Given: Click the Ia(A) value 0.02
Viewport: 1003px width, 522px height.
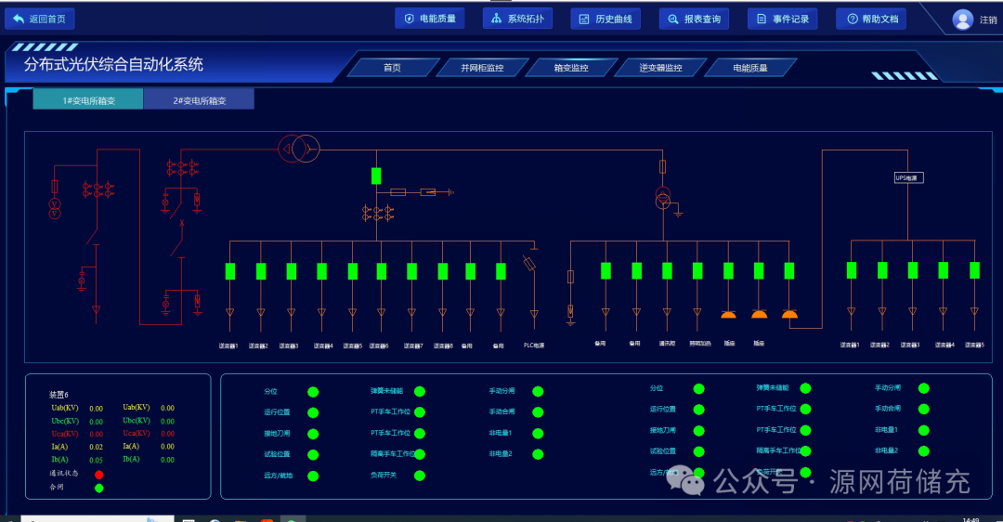Looking at the screenshot, I should click(x=96, y=447).
